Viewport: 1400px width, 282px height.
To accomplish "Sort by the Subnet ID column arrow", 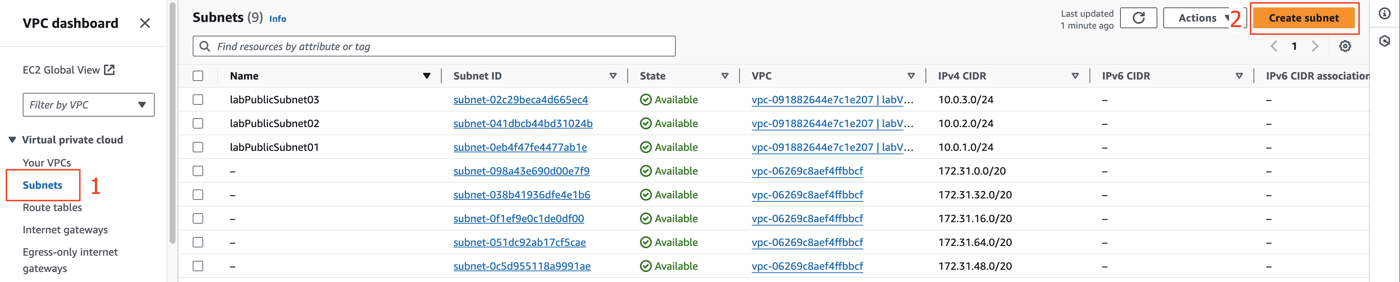I will click(x=612, y=76).
